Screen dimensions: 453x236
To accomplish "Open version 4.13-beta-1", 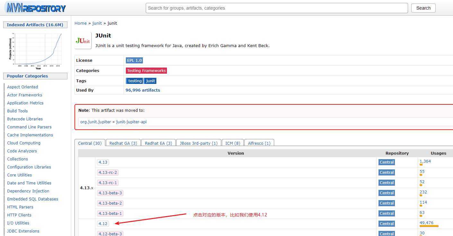I will point(110,213).
